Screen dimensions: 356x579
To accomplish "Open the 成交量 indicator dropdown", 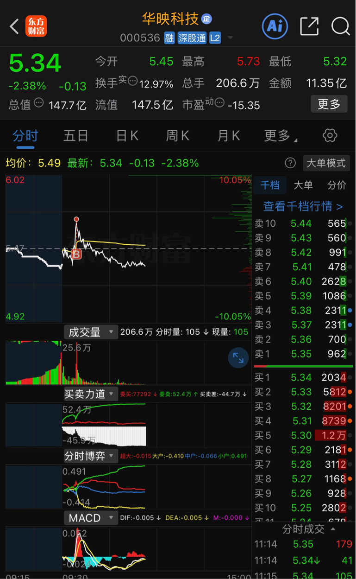I will tap(91, 332).
